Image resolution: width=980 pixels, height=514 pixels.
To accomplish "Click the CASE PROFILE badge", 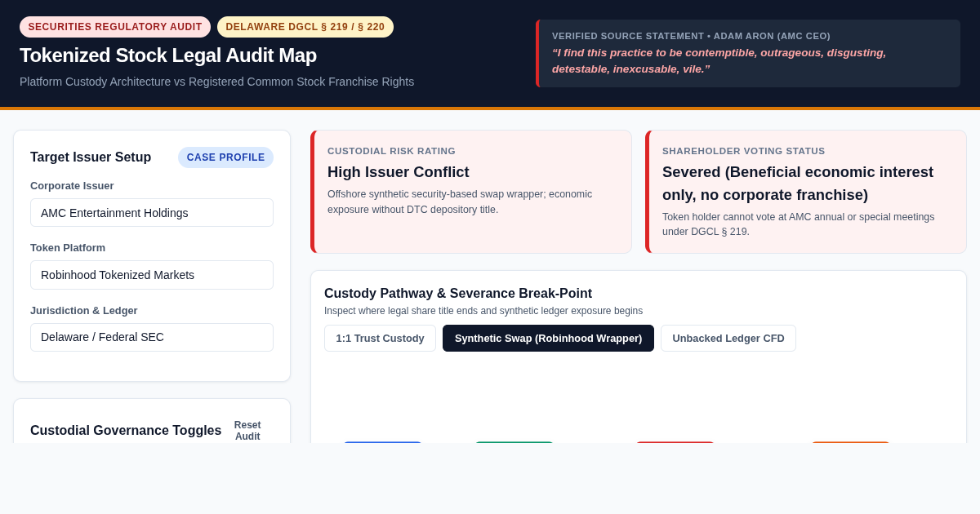I will click(225, 157).
